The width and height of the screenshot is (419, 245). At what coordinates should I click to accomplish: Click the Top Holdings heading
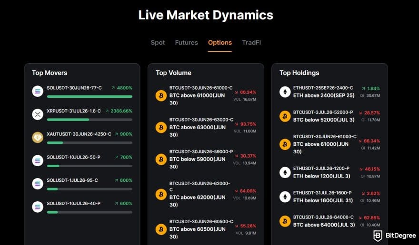tap(299, 73)
